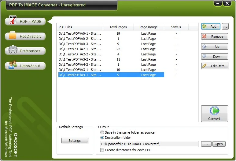This screenshot has width=236, height=161.
Task: Click the pencil icon on Edit Item
Action: tap(205, 66)
